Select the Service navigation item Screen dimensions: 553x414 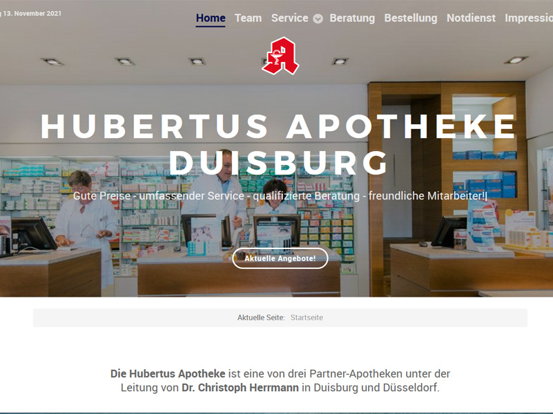pos(289,18)
